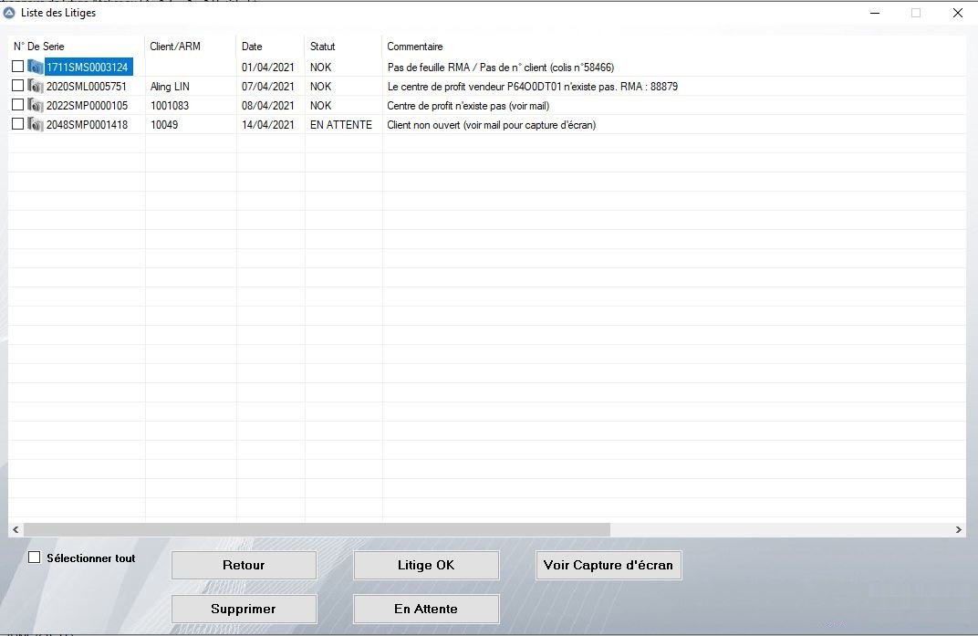Open Voir Capture d'écran
The width and height of the screenshot is (978, 636).
point(609,565)
